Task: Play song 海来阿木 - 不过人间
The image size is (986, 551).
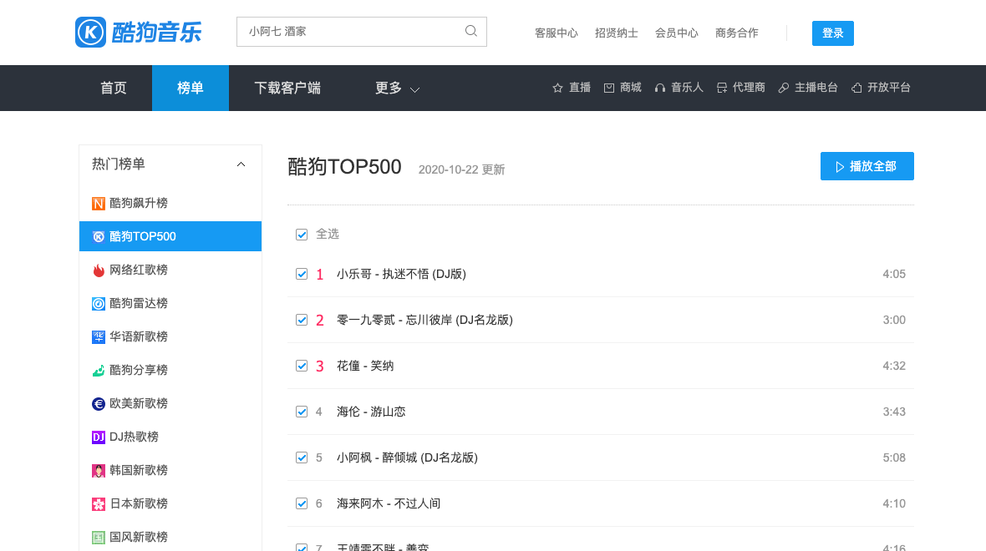Action: (x=389, y=503)
